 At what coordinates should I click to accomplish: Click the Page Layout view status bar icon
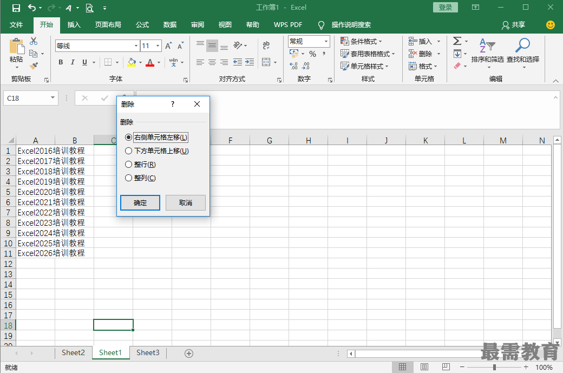click(x=424, y=367)
